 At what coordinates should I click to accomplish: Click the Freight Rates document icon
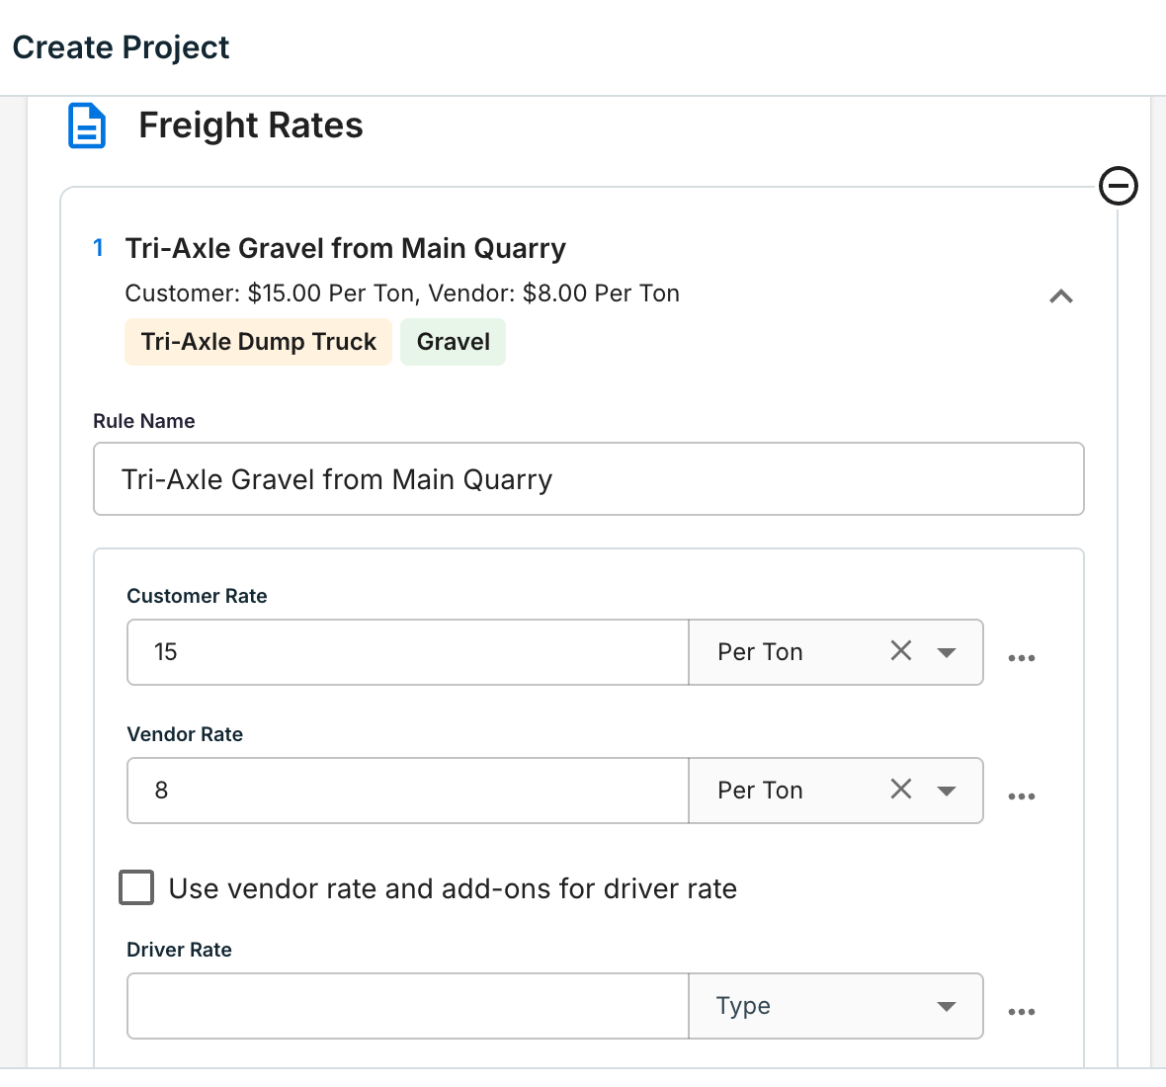click(x=87, y=125)
